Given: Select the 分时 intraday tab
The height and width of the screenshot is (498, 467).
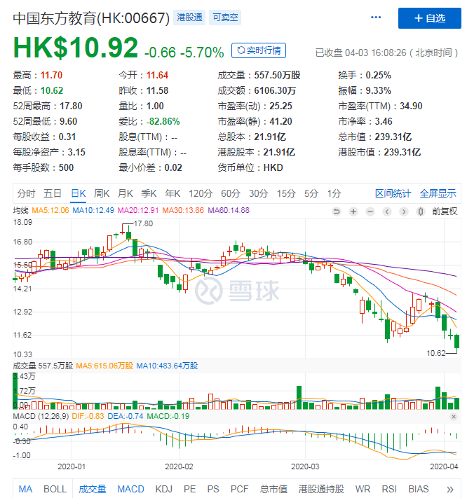Looking at the screenshot, I should pyautogui.click(x=26, y=193).
